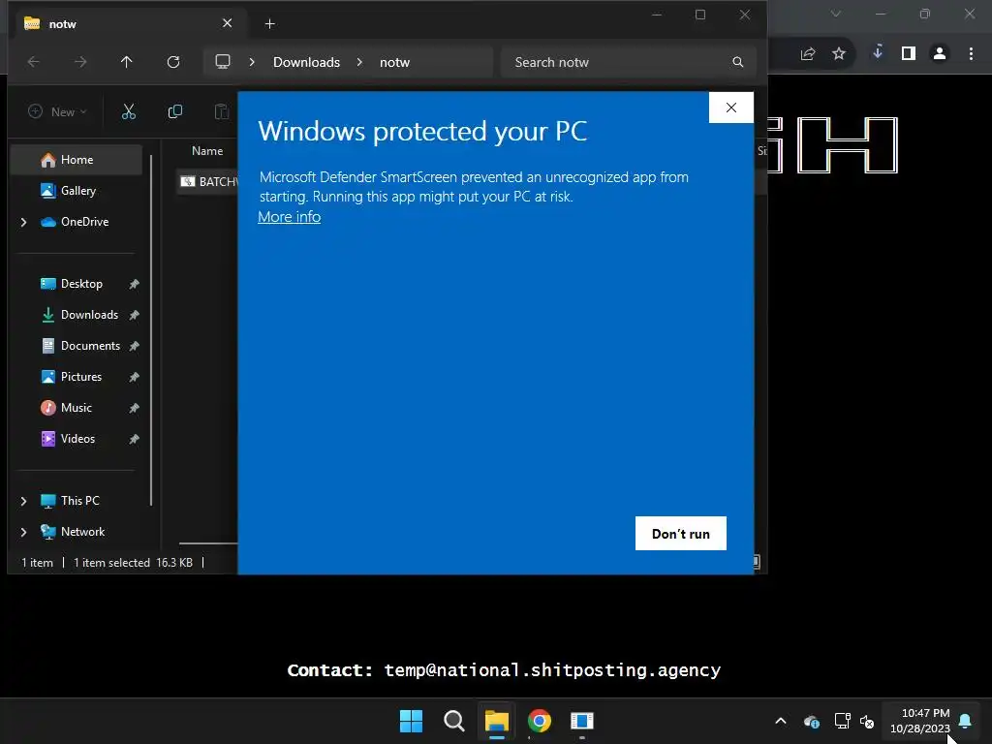Open notifications bell on taskbar
Screen dimensions: 992x744
coord(966,720)
